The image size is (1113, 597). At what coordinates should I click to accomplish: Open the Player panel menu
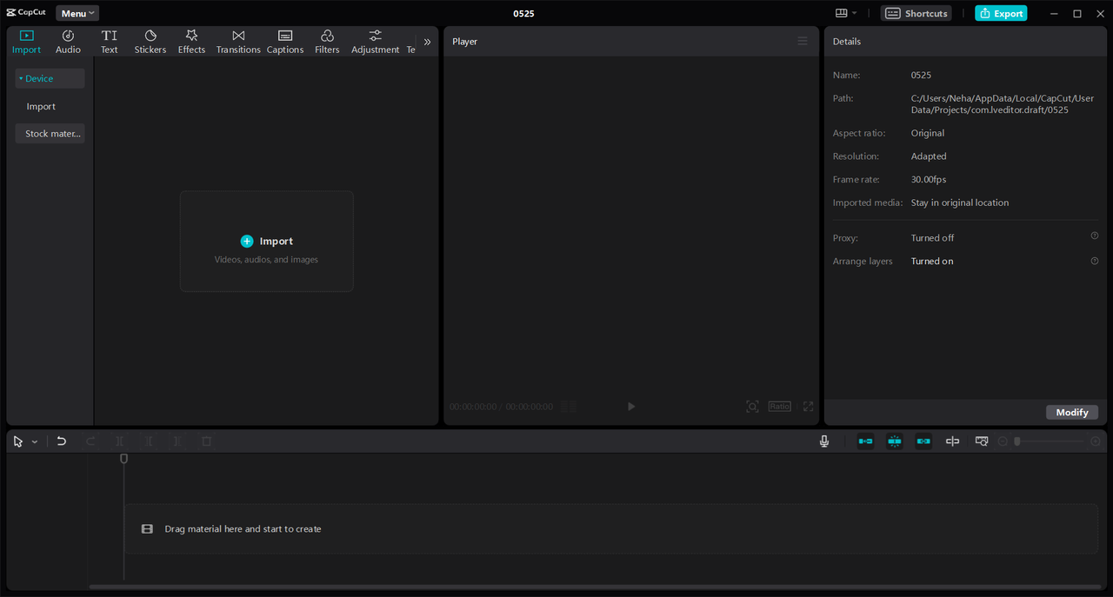(803, 41)
